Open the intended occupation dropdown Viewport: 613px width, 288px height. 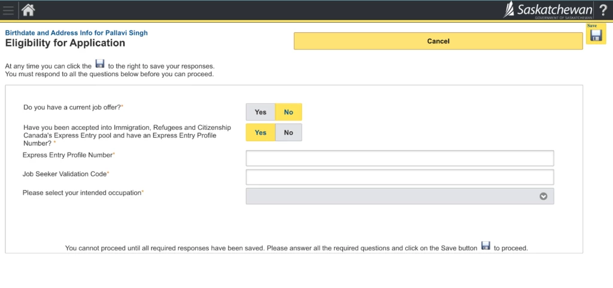click(x=400, y=196)
